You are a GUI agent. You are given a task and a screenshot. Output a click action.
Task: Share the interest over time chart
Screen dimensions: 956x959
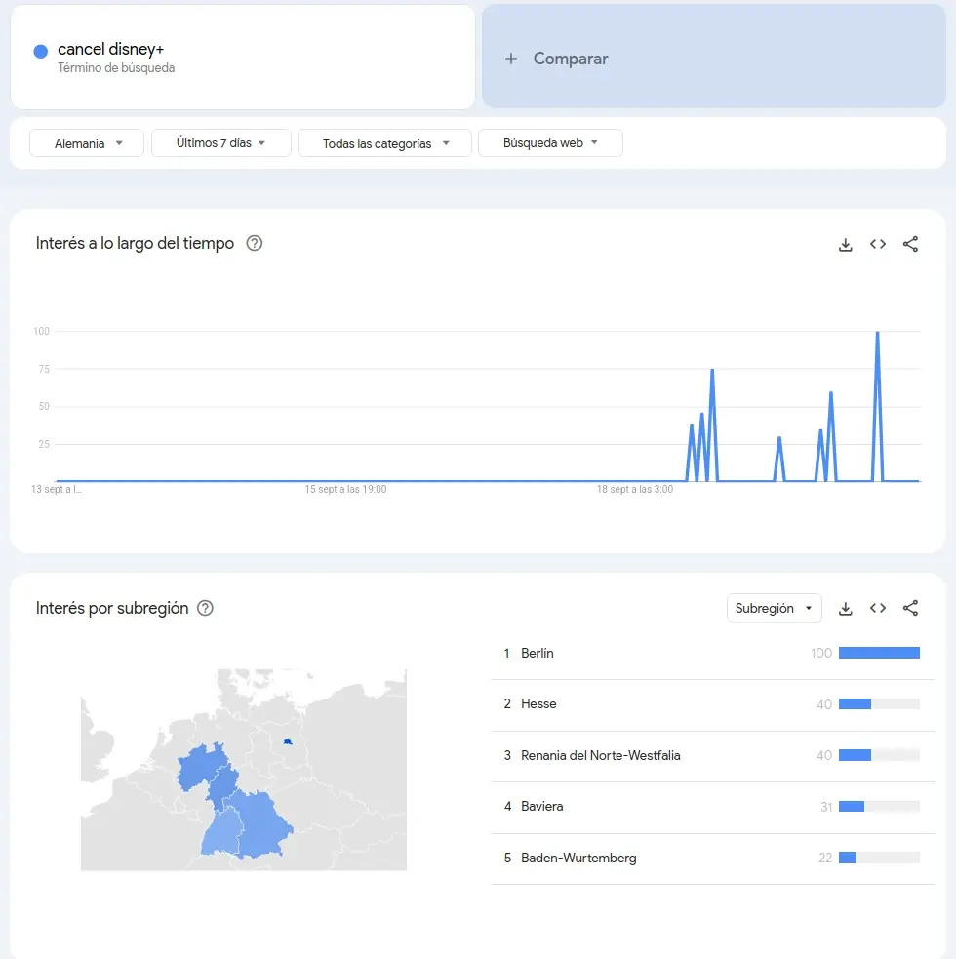click(x=910, y=244)
